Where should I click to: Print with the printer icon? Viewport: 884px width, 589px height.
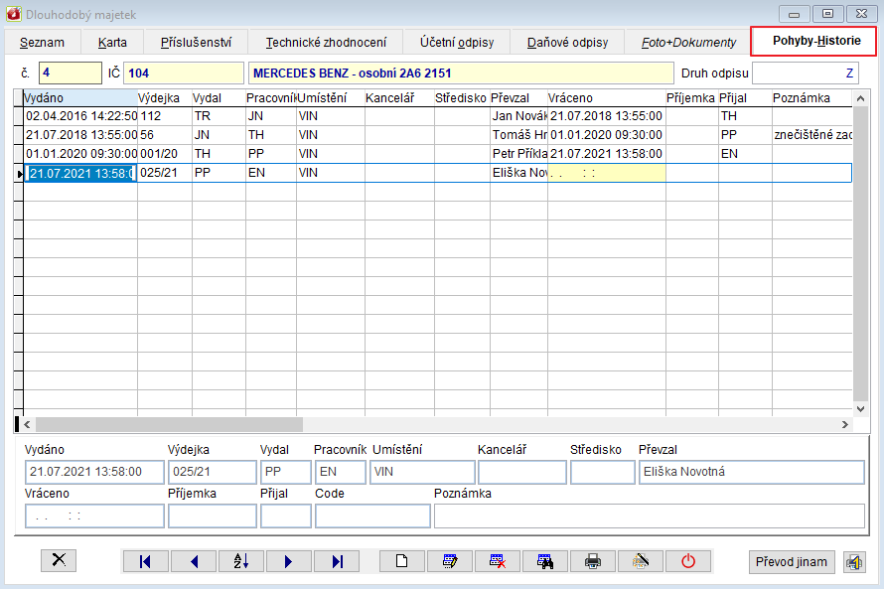593,561
